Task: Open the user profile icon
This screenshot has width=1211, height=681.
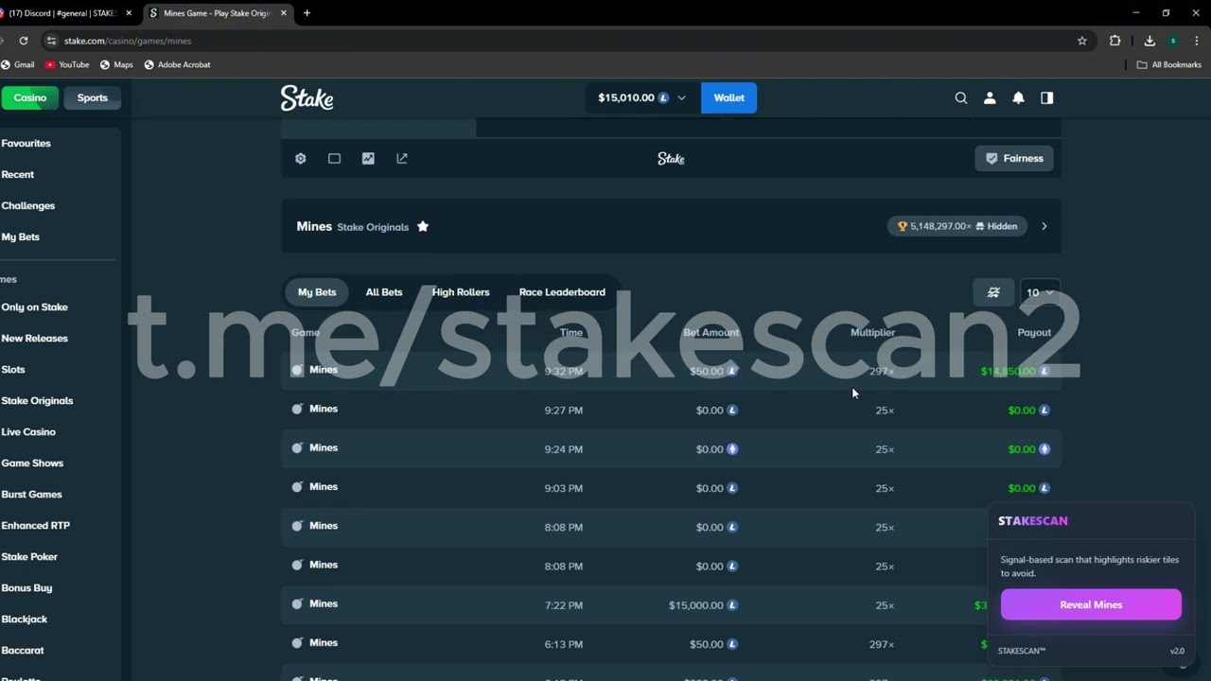Action: point(990,97)
